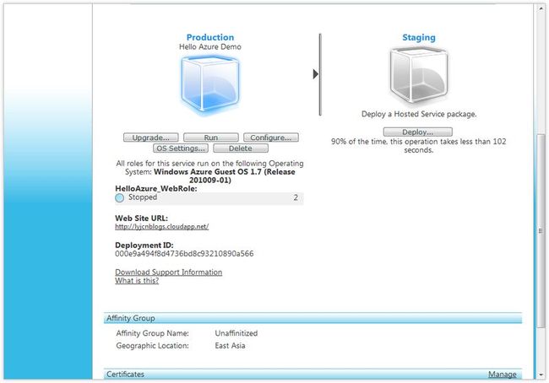This screenshot has width=549, height=383.
Task: Click the swap arrow between Production and Staging
Action: pyautogui.click(x=316, y=73)
